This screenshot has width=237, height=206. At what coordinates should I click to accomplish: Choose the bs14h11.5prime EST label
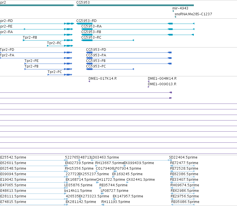click(x=78, y=191)
